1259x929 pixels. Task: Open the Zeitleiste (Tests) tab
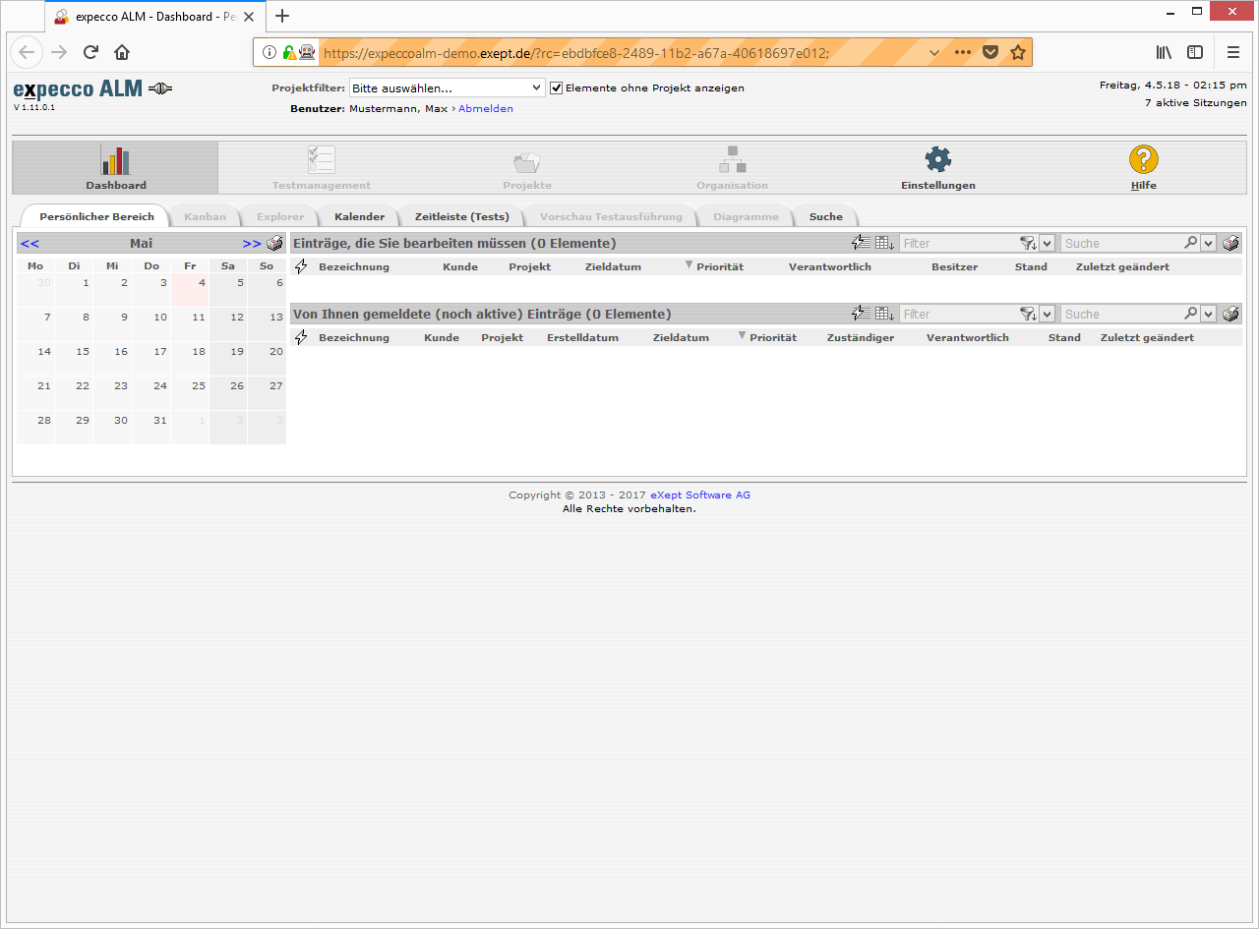[461, 216]
